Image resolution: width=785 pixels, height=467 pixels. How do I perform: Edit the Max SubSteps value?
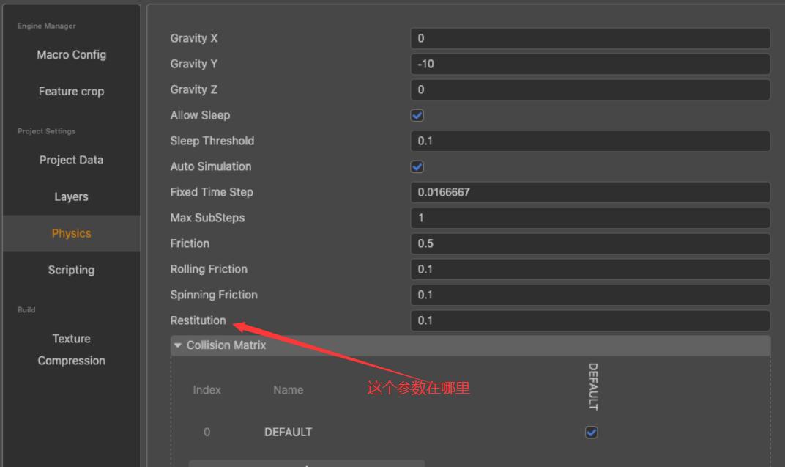point(590,218)
